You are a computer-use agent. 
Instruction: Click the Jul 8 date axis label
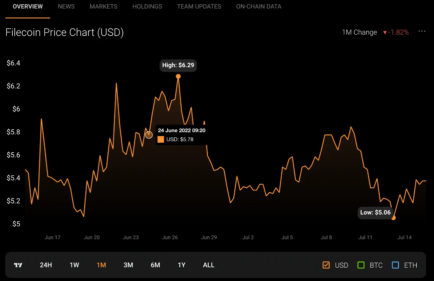pyautogui.click(x=326, y=237)
